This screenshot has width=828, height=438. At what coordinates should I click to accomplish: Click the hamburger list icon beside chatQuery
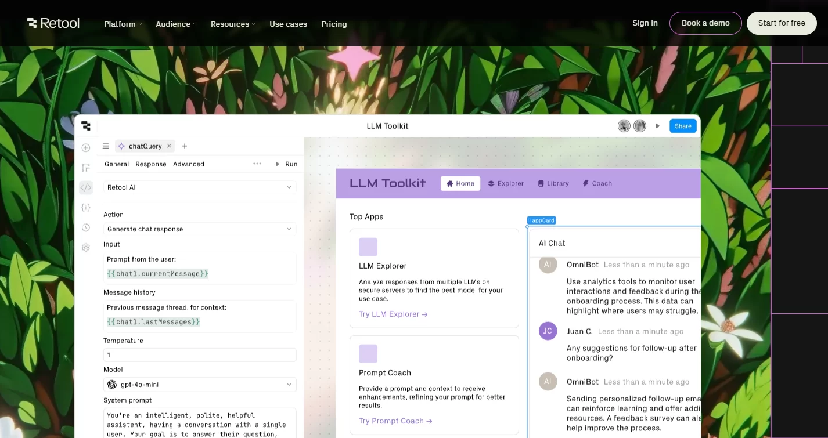(106, 146)
